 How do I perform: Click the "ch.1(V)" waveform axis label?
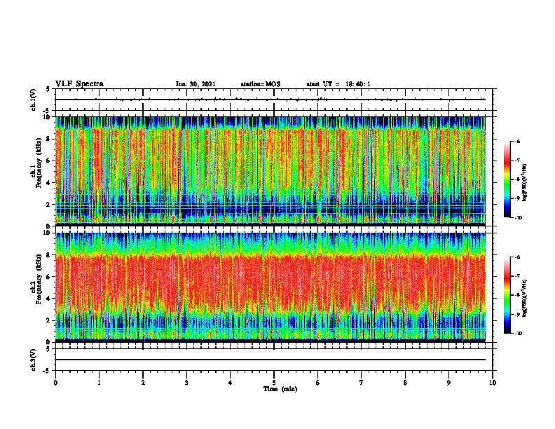(33, 100)
